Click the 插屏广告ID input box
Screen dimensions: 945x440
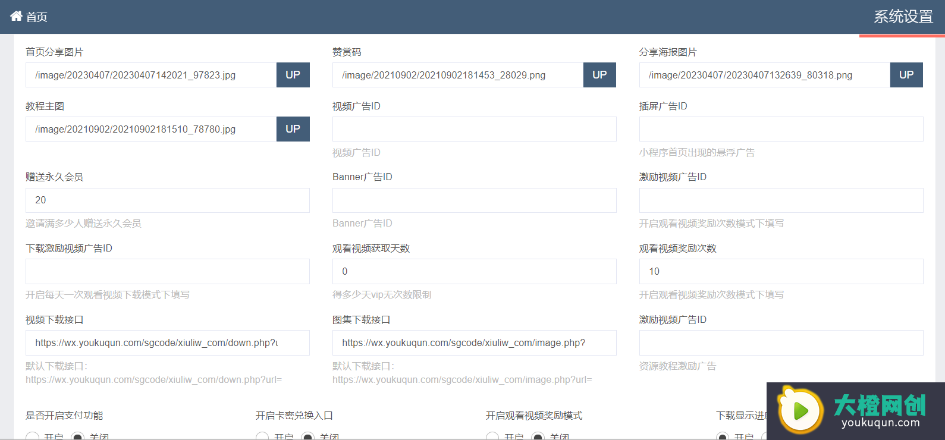point(781,129)
